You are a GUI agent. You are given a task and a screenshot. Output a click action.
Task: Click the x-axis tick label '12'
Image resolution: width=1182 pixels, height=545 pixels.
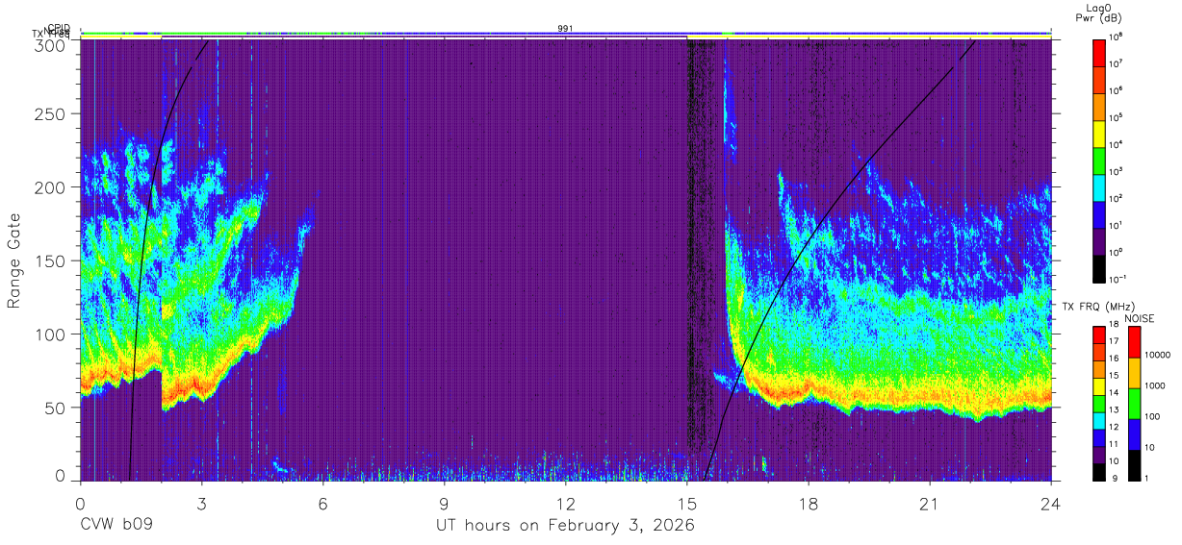coord(565,503)
